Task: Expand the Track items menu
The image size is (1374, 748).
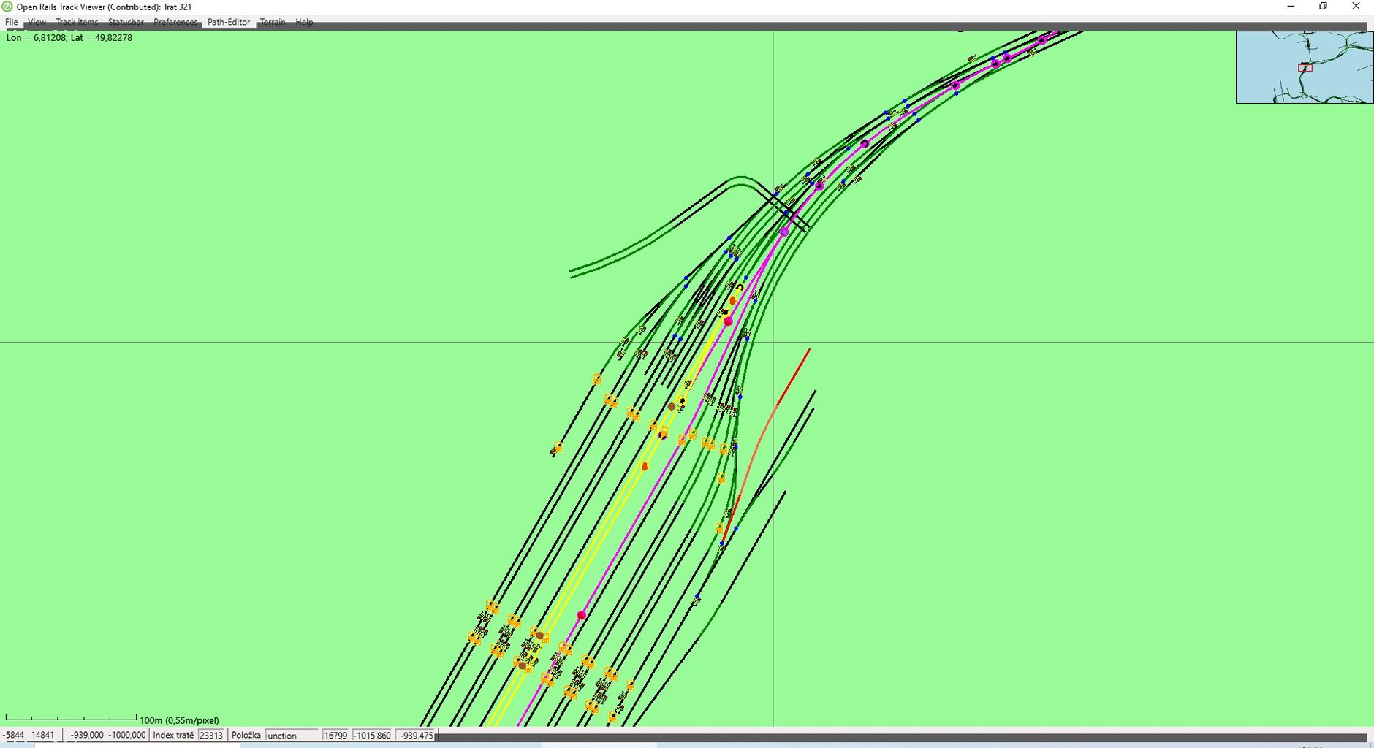Action: (77, 22)
